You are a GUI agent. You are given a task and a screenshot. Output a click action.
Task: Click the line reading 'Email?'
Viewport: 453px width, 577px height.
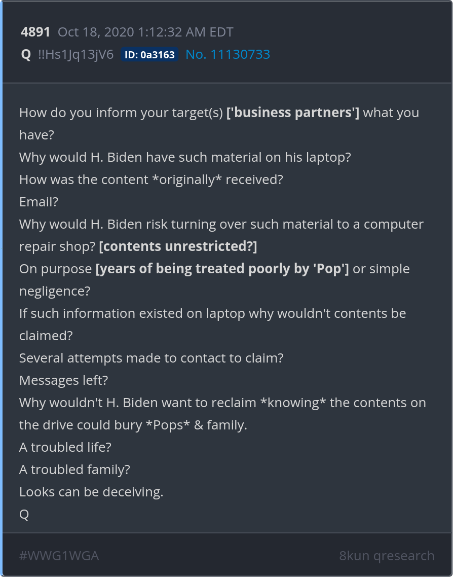coord(39,202)
